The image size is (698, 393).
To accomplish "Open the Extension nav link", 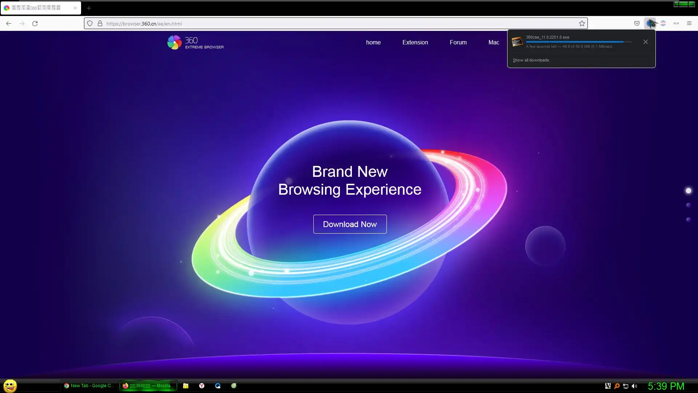I will 415,42.
